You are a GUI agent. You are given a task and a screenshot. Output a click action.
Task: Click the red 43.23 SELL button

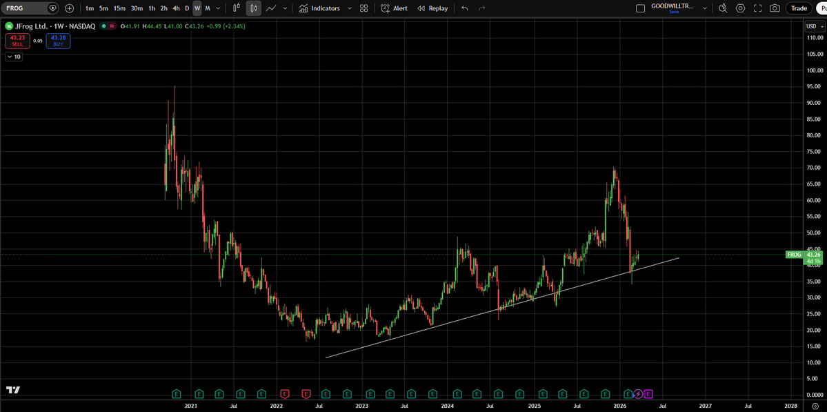[17, 41]
